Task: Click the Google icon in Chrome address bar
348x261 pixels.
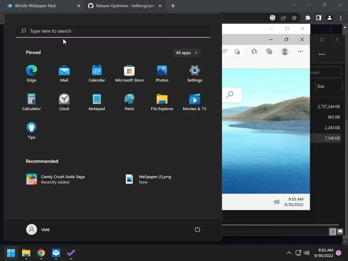Action: [273, 18]
